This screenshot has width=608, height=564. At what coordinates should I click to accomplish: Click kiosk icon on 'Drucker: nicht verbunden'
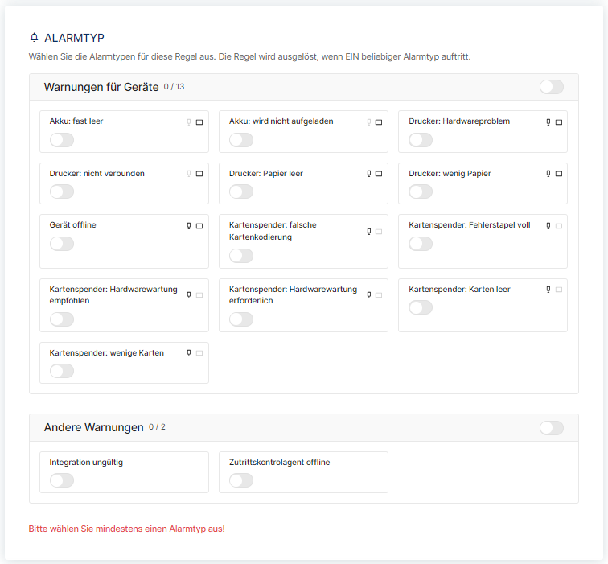click(x=189, y=174)
